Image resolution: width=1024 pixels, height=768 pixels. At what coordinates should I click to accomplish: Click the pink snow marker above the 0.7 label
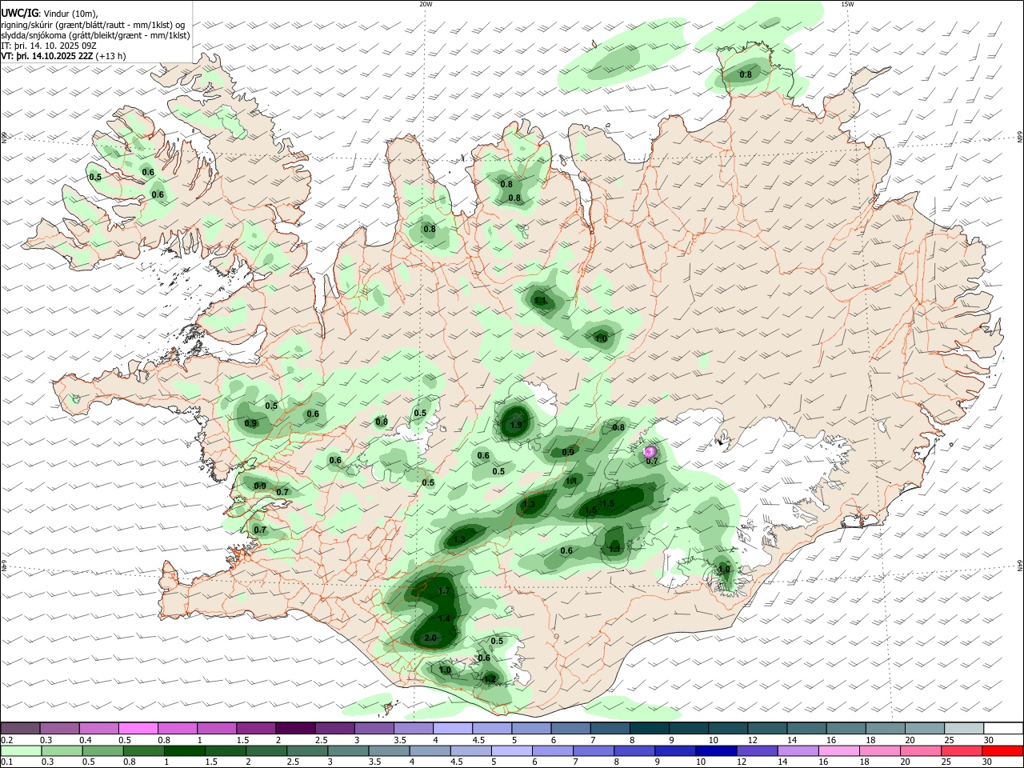[x=649, y=452]
